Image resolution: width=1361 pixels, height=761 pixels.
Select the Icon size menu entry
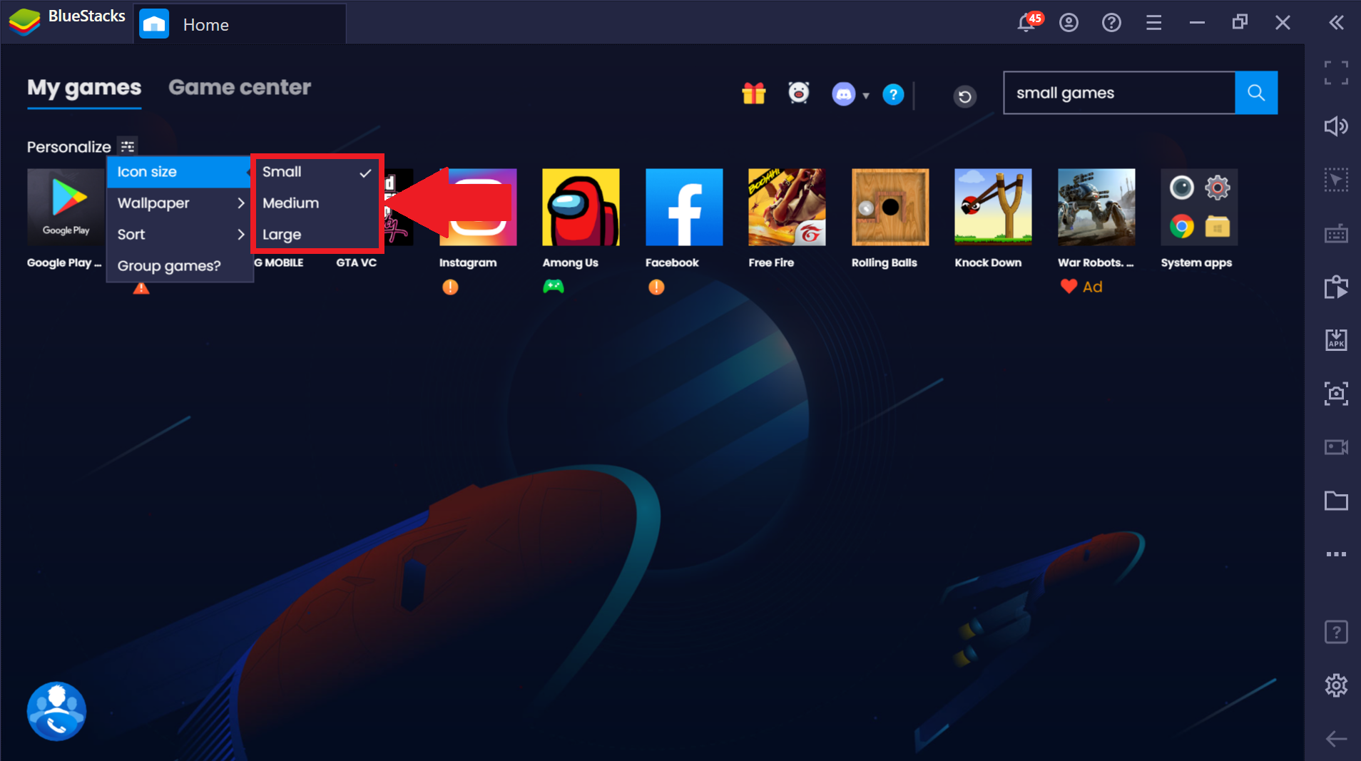point(179,172)
